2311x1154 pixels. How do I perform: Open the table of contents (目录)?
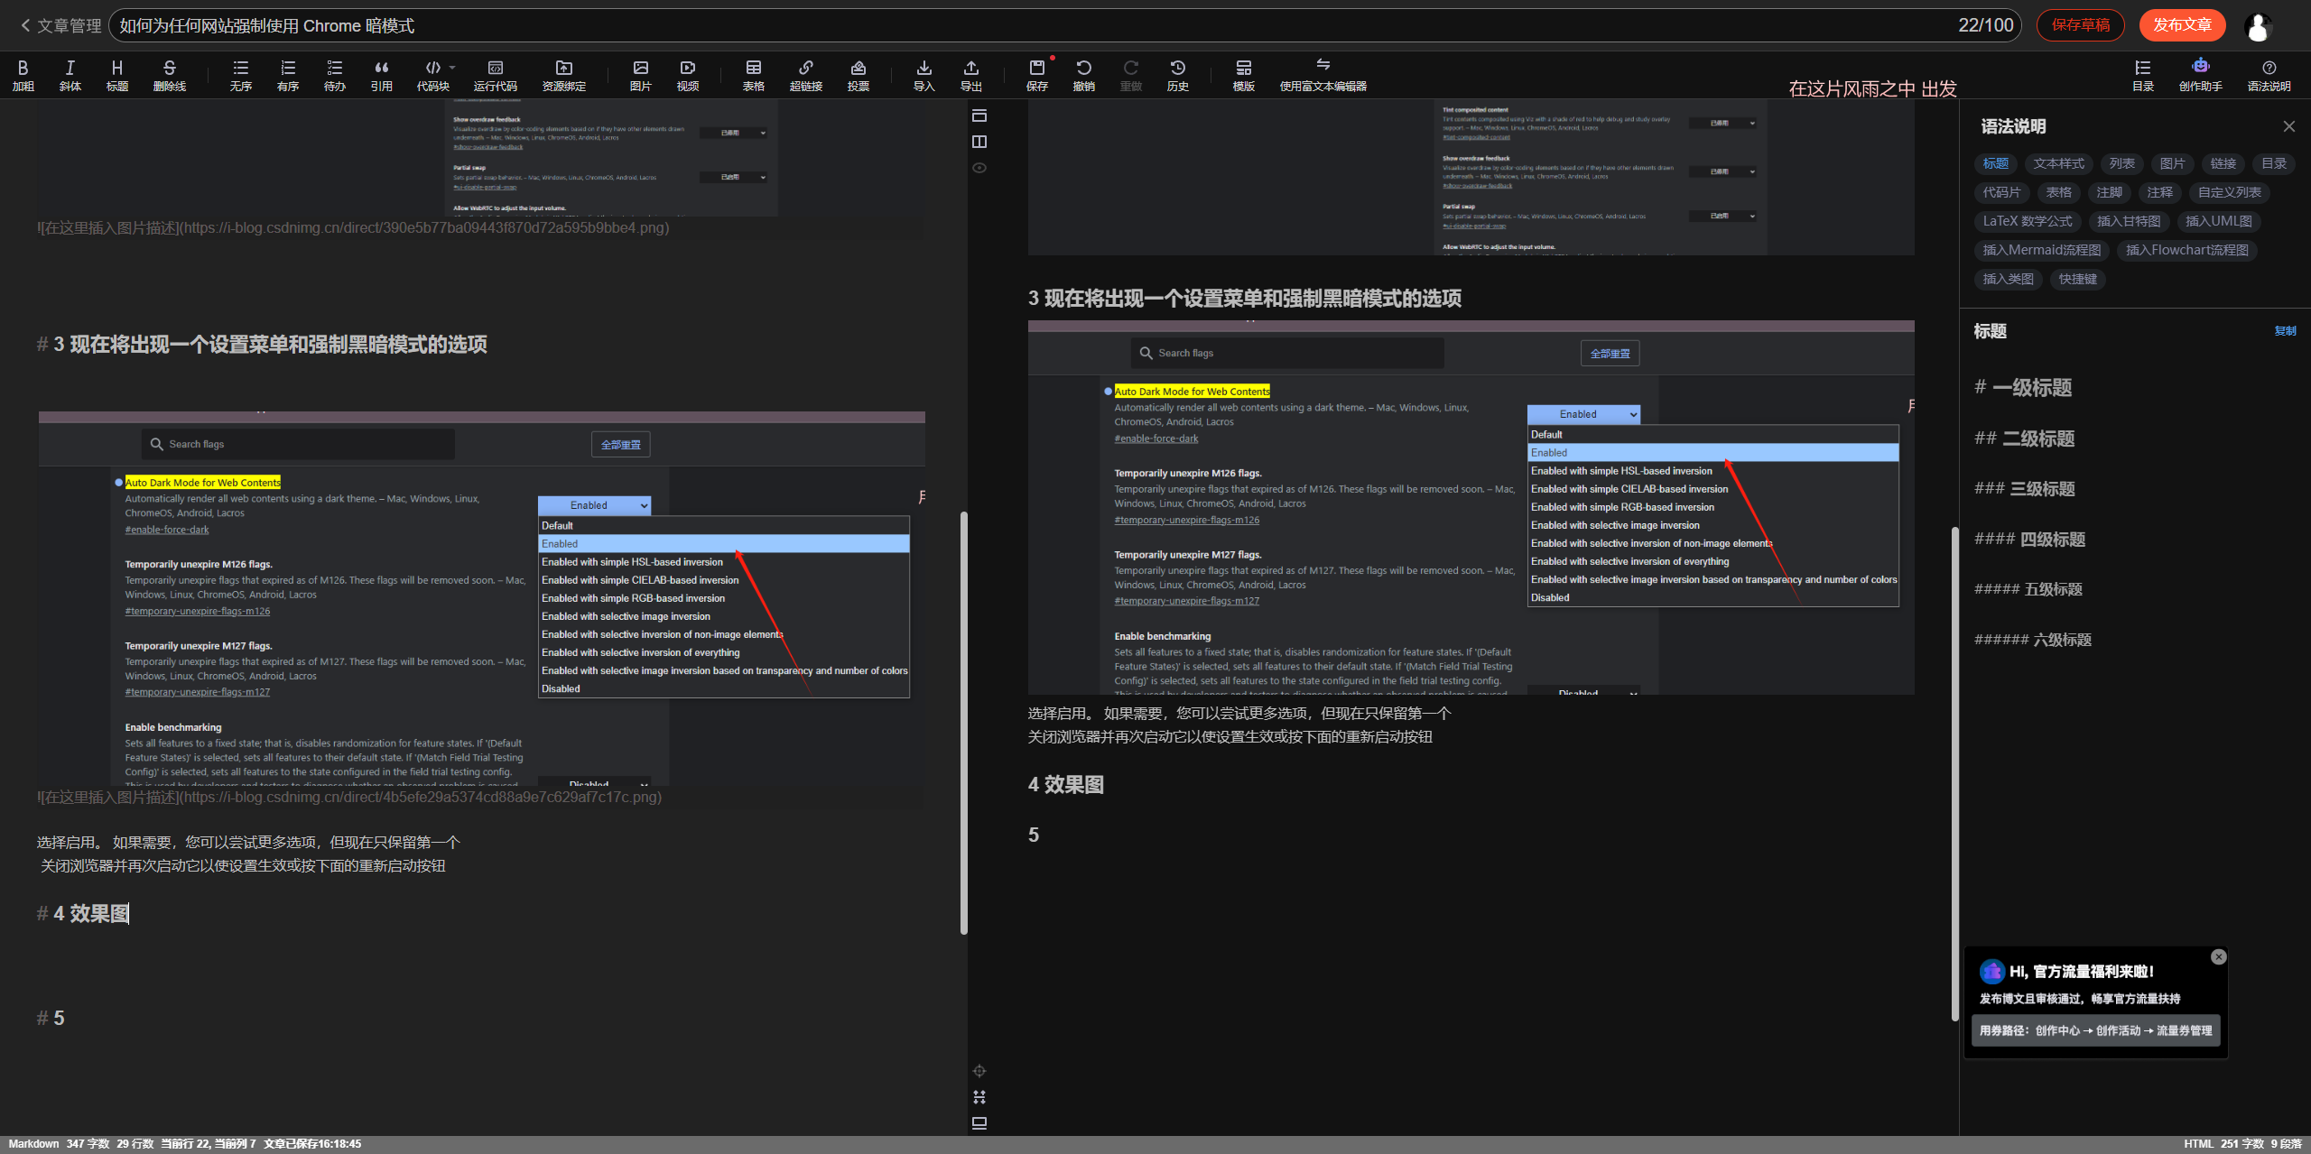point(2143,76)
